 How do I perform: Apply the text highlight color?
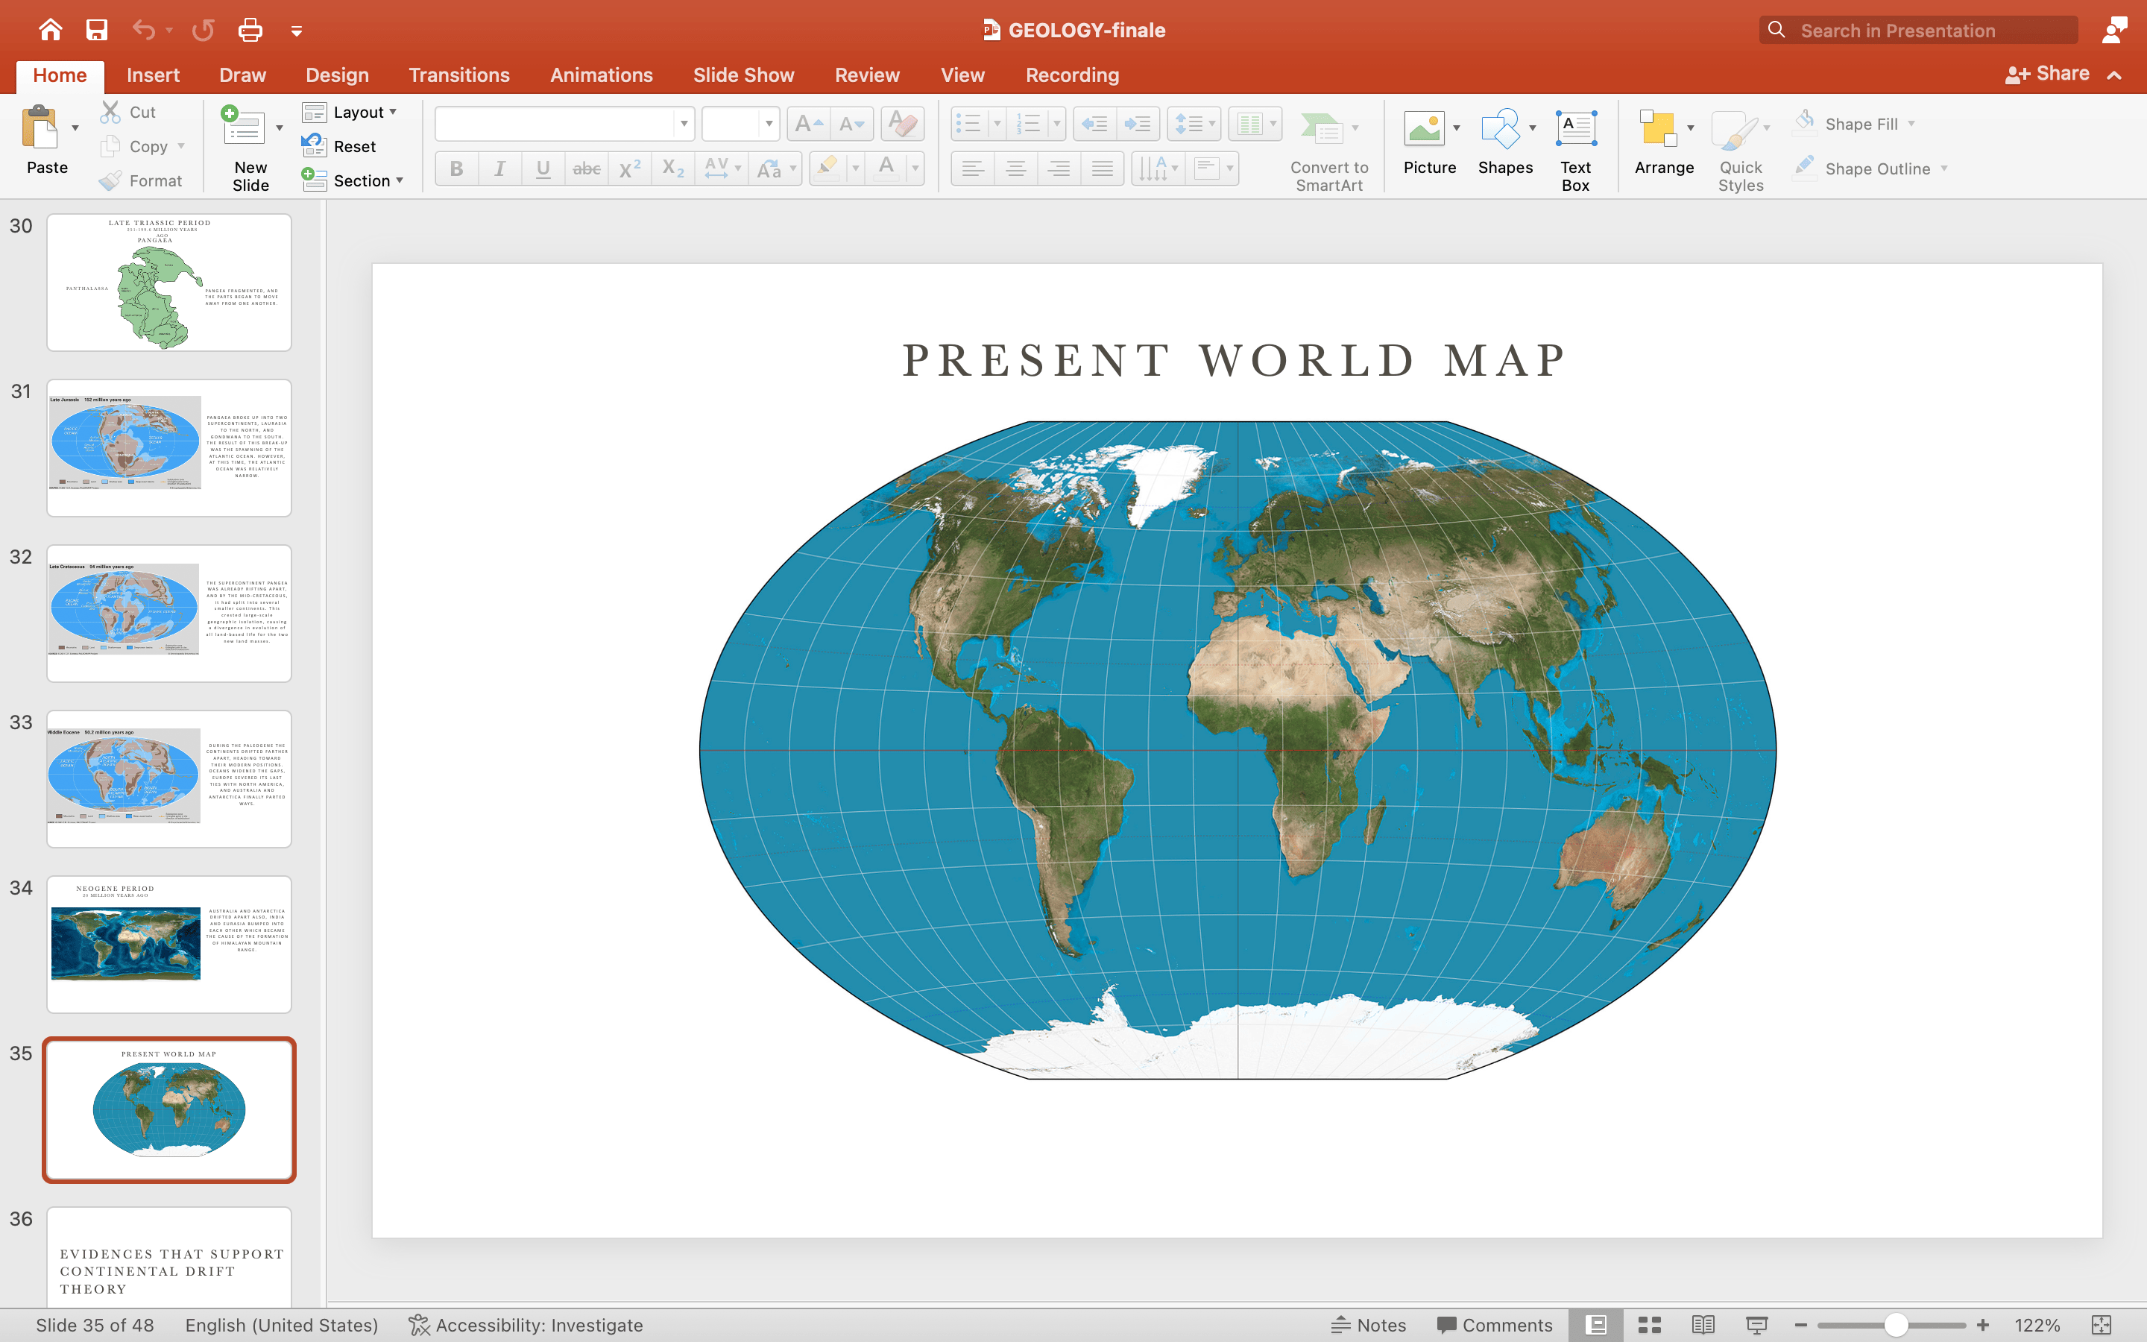(827, 168)
